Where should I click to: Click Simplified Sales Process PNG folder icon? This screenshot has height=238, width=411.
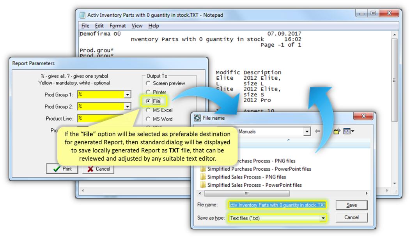pos(203,177)
